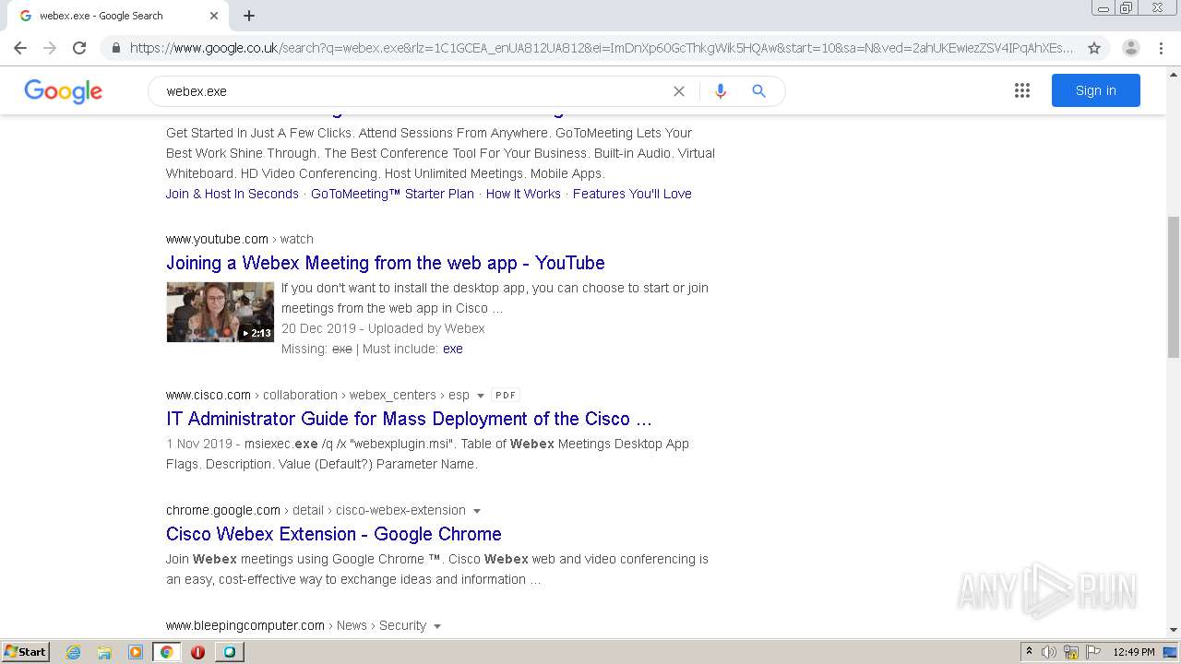
Task: Click the page vertical scrollbar thumb
Action: tap(1173, 287)
